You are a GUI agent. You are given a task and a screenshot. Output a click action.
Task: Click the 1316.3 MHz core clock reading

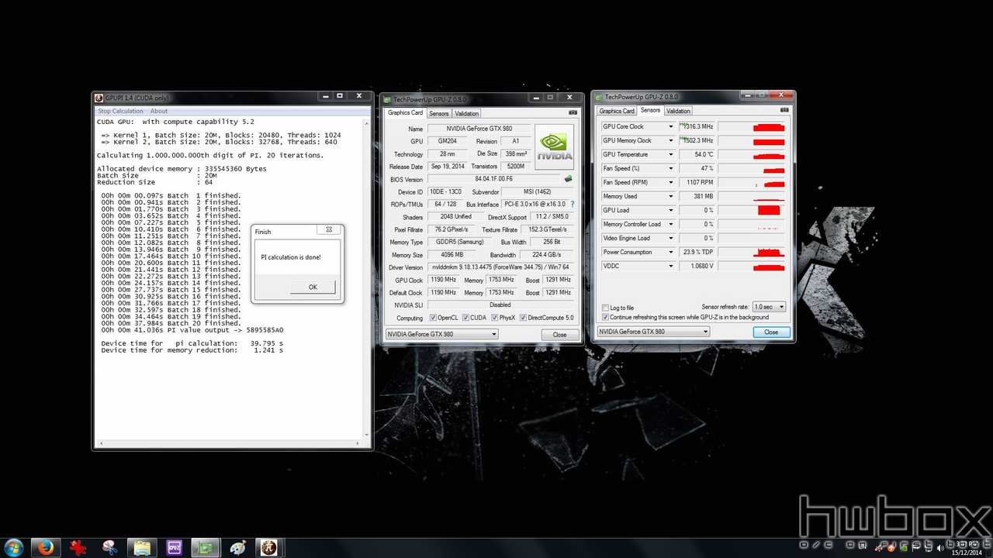click(697, 126)
